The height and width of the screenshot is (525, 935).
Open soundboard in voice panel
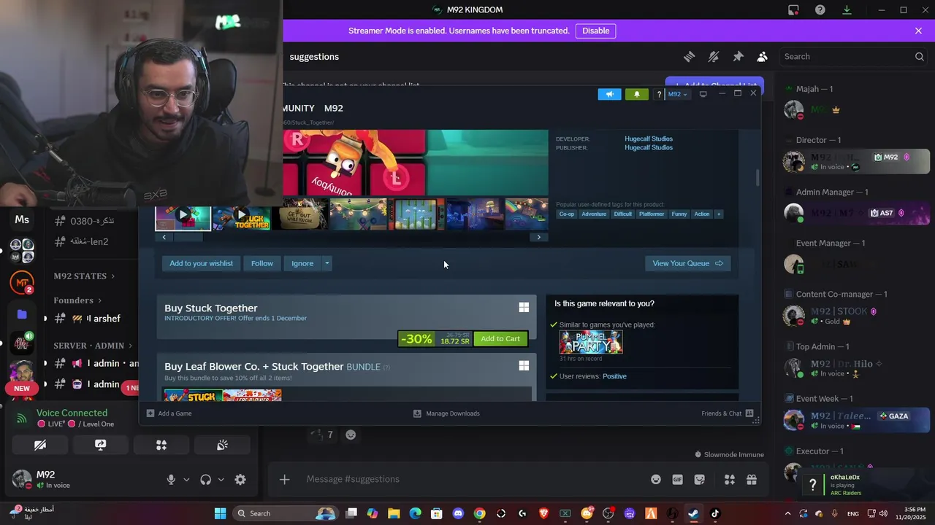222,445
